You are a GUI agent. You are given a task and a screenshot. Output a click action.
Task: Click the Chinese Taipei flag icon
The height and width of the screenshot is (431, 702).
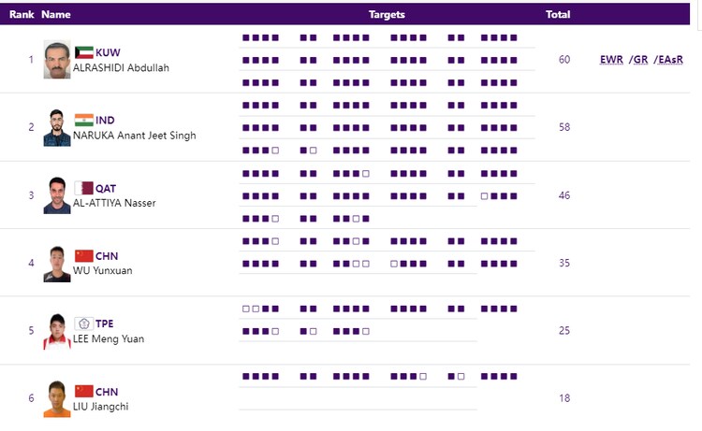click(83, 323)
